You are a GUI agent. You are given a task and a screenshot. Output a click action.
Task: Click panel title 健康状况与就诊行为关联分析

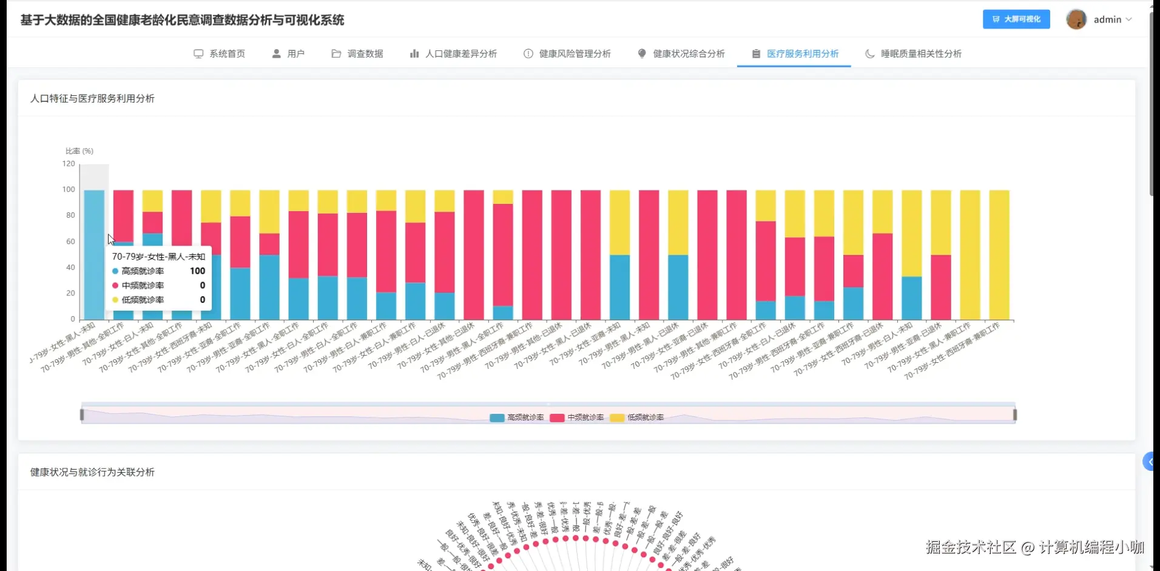[x=92, y=472]
